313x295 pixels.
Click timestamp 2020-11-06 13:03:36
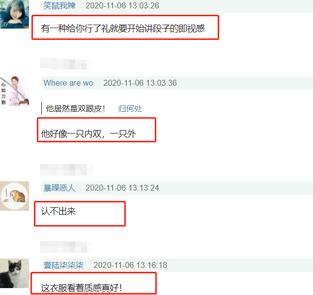(x=140, y=83)
